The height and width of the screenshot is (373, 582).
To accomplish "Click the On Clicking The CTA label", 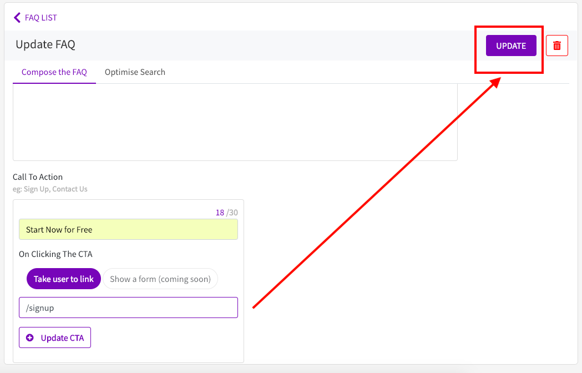I will (x=55, y=254).
